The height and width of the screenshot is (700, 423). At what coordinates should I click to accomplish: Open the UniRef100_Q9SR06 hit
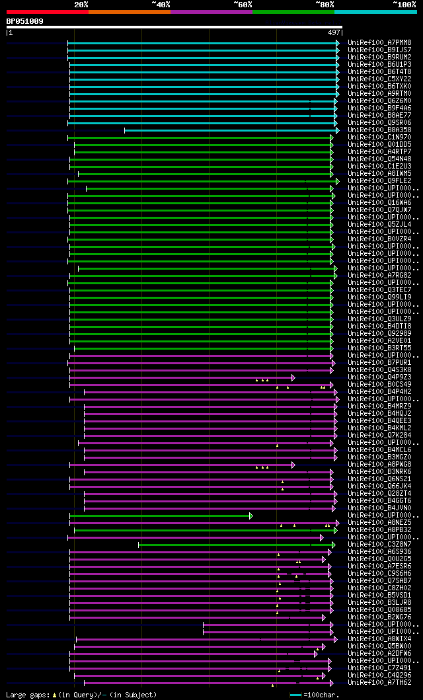tap(380, 123)
